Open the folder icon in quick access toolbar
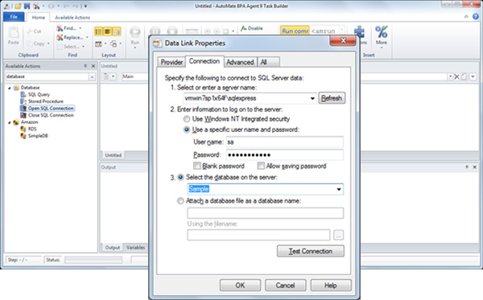 pyautogui.click(x=18, y=6)
